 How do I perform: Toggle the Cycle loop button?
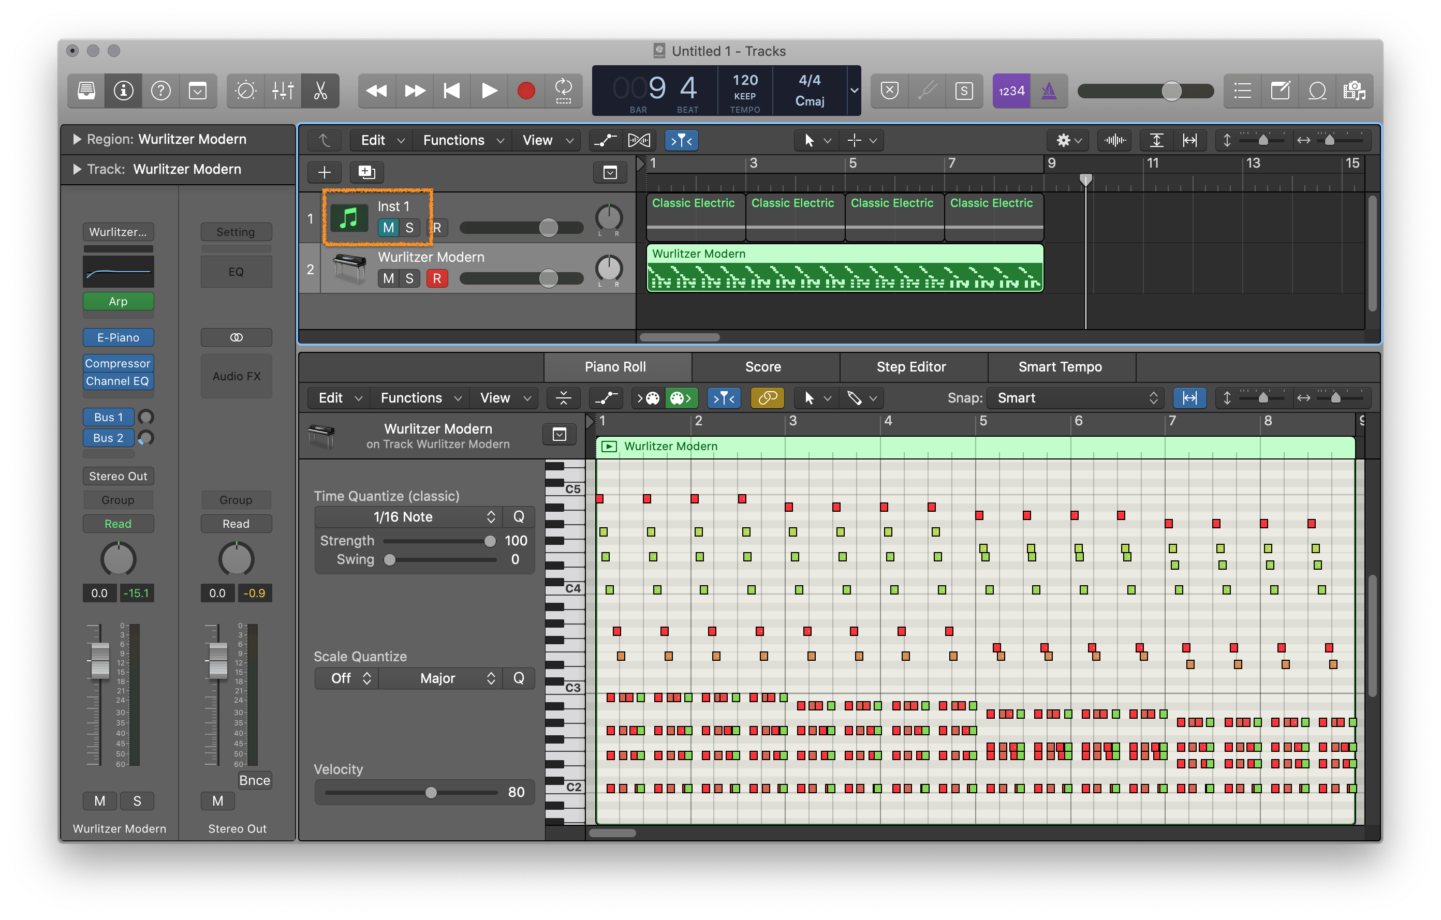(x=563, y=91)
